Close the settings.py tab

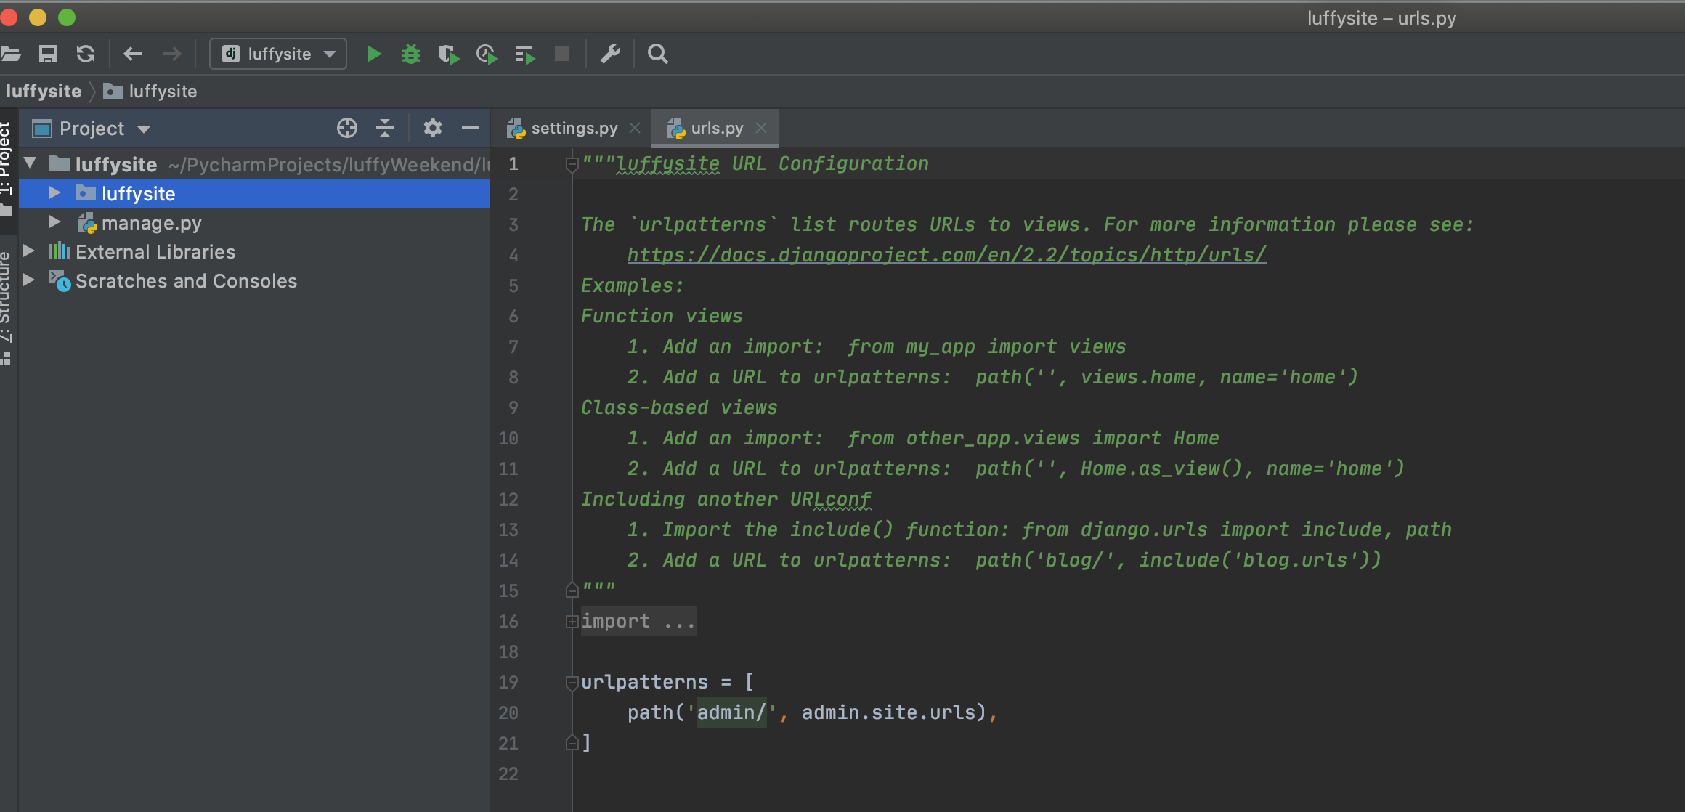[x=635, y=128]
